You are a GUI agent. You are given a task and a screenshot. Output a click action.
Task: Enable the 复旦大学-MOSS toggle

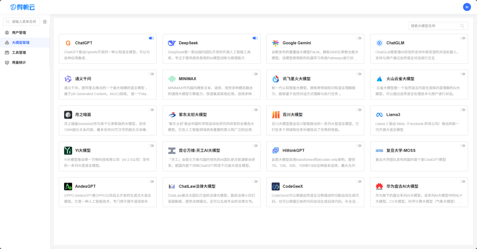click(463, 146)
